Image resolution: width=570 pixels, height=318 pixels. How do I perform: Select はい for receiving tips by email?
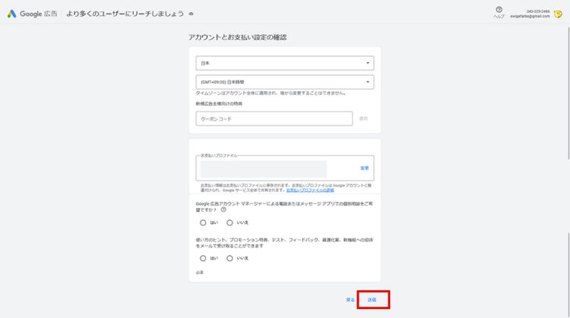pos(203,258)
